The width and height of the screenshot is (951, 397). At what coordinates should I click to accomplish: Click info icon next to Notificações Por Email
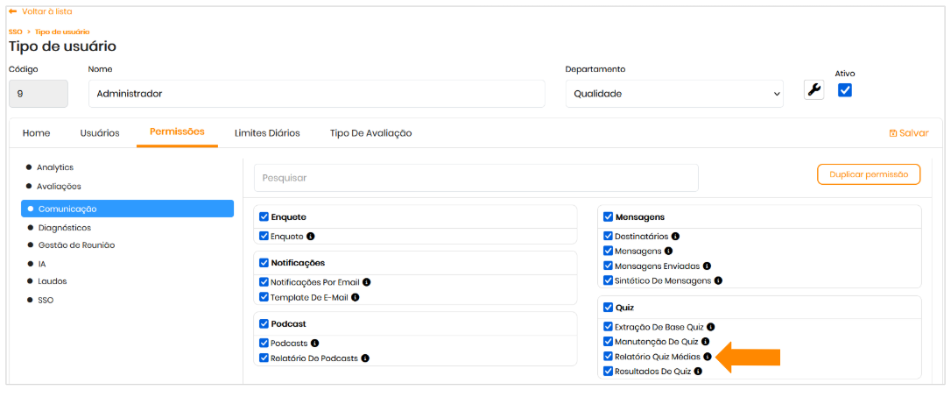(367, 282)
